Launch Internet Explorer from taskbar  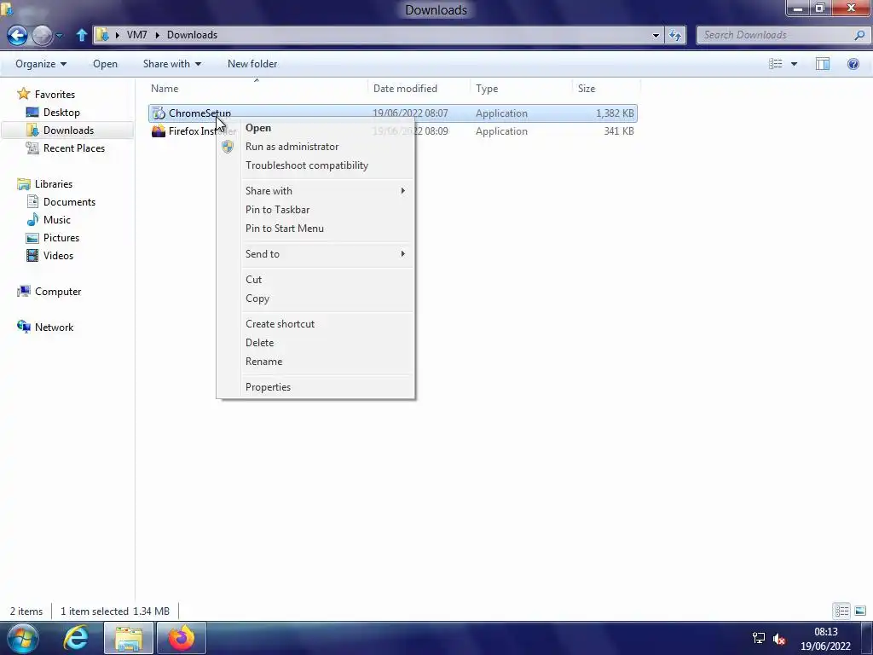pos(75,638)
